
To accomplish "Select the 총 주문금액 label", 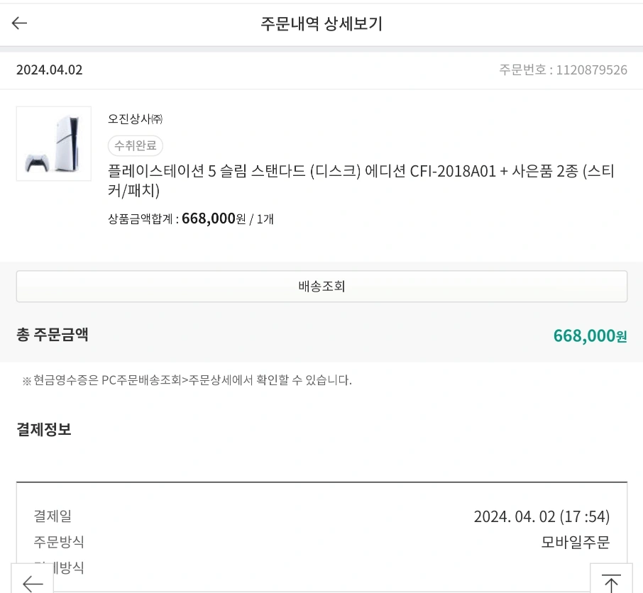I will coord(52,335).
